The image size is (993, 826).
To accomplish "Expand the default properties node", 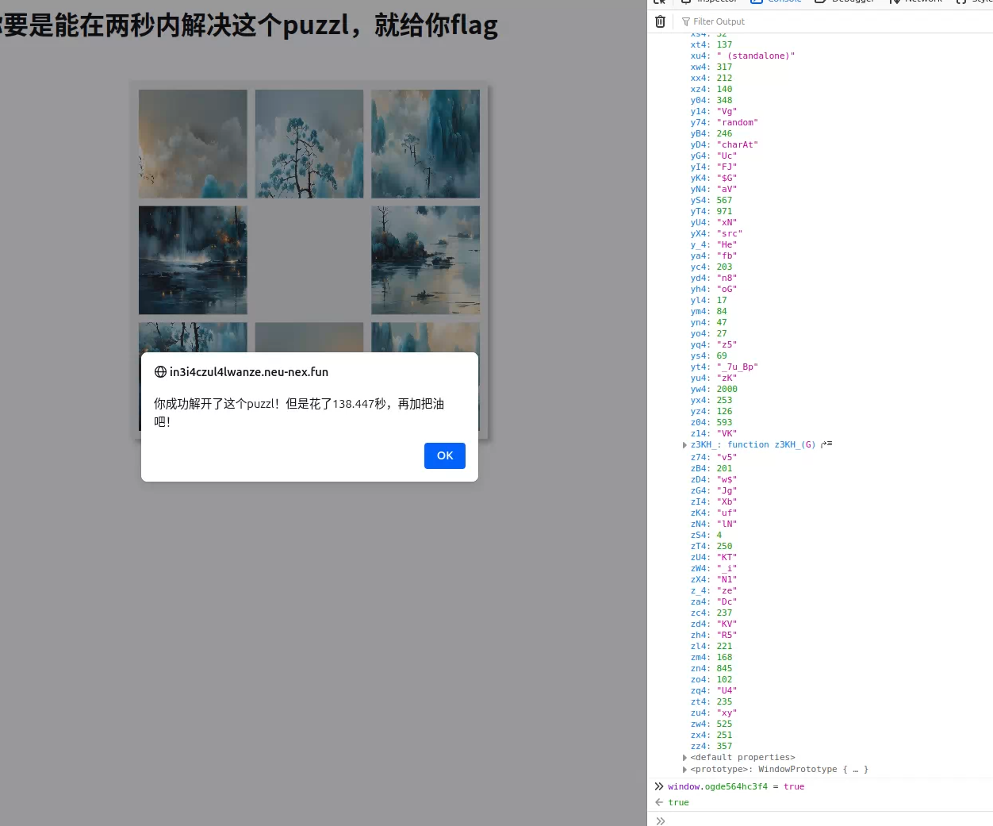I will 685,757.
